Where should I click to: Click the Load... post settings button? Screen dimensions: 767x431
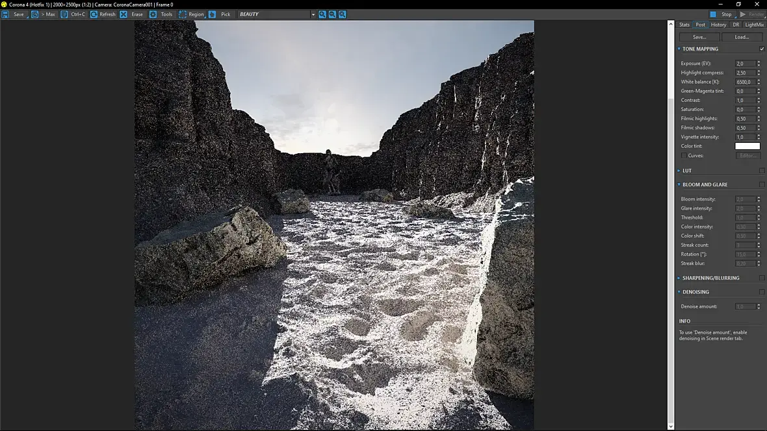(742, 37)
